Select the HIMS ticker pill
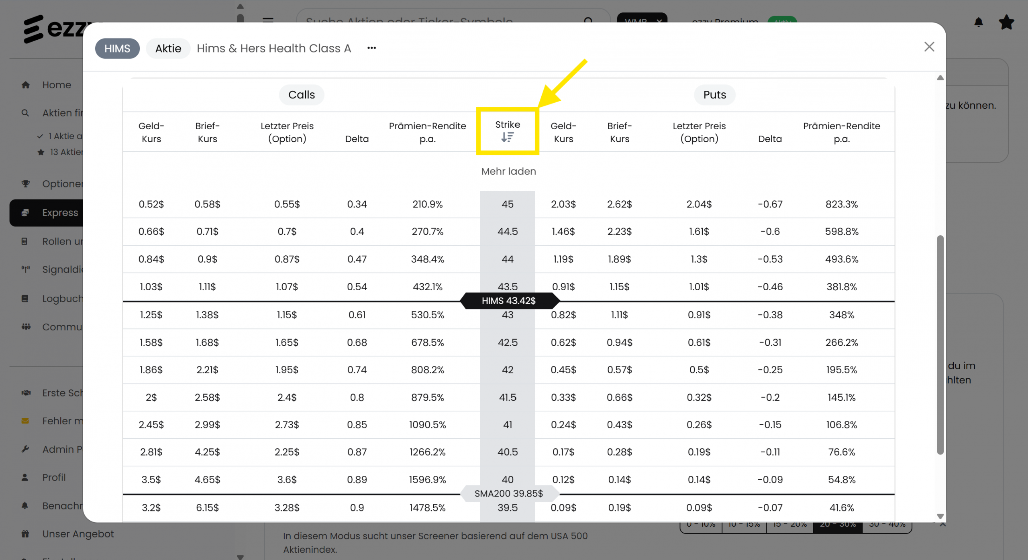The width and height of the screenshot is (1028, 560). coord(117,49)
